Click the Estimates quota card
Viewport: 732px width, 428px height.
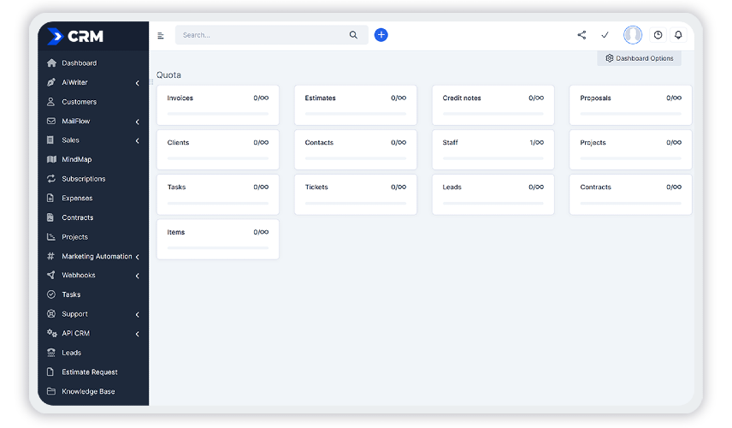[x=356, y=105]
